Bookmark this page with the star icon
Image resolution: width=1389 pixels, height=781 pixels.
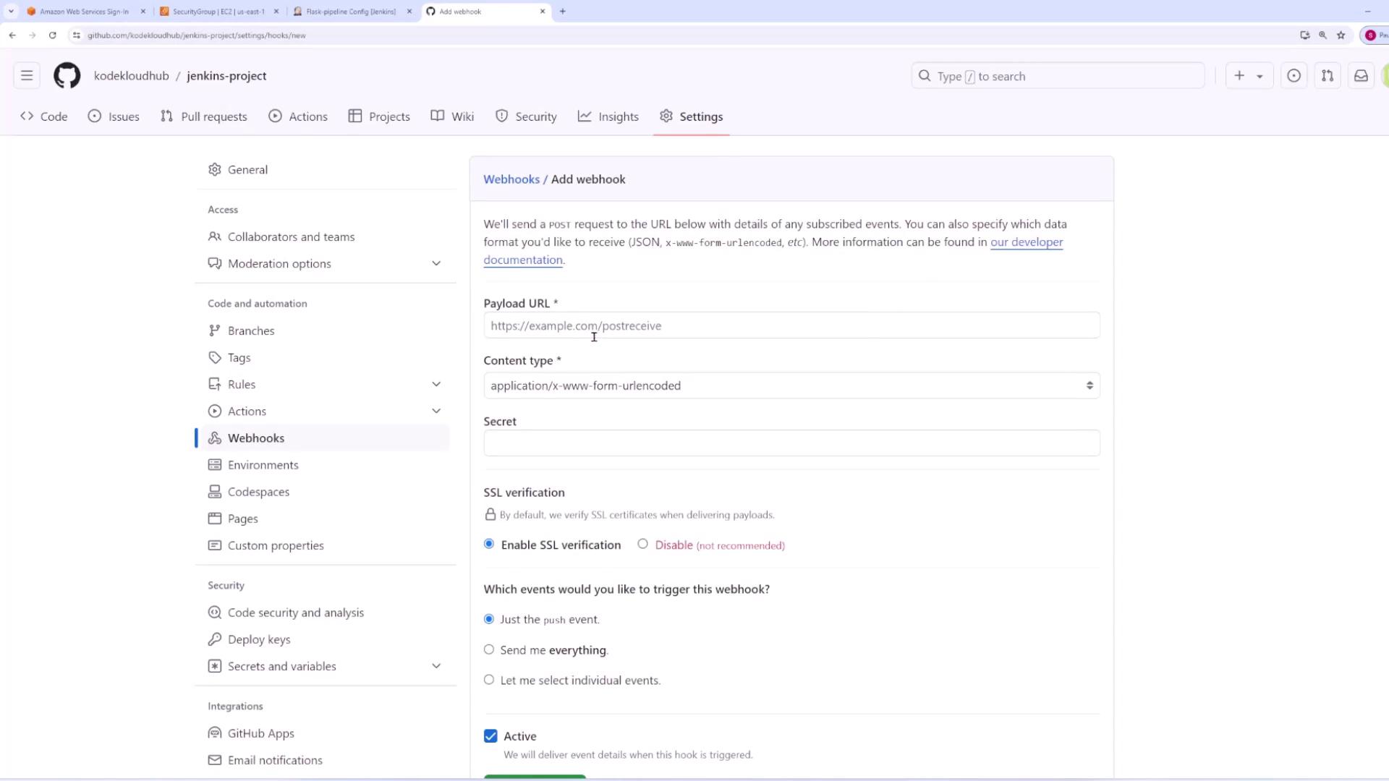(x=1341, y=35)
